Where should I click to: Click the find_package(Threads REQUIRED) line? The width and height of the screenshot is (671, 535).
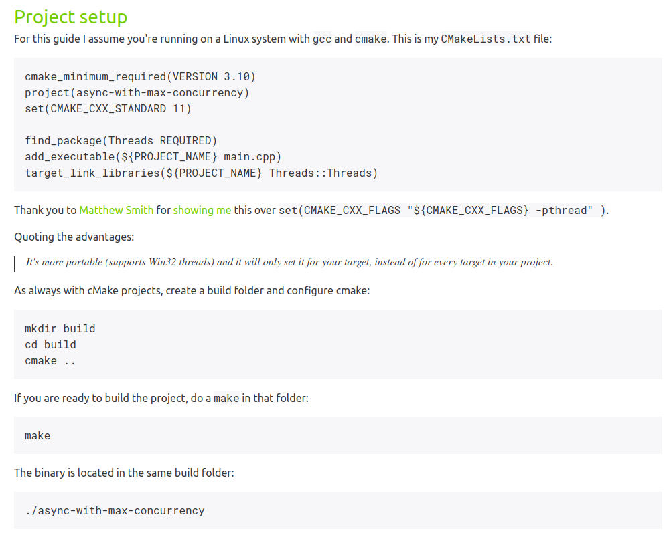[x=121, y=141]
